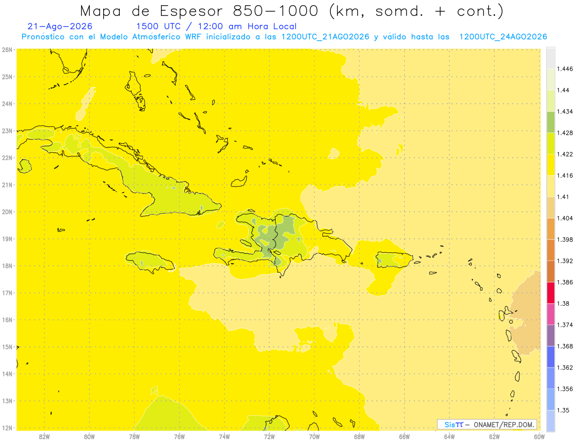Click the 24N latitude label

point(7,104)
